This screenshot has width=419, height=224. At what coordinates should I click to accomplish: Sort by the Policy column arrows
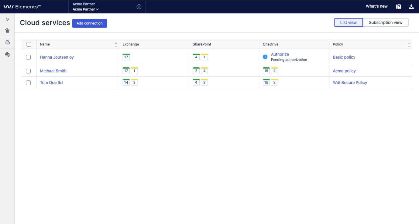click(409, 45)
